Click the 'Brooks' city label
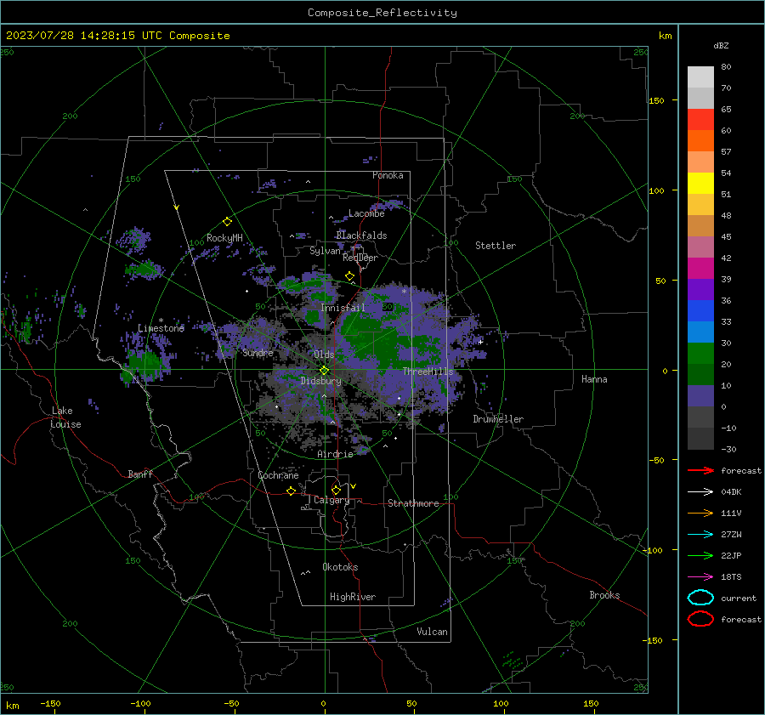765x715 pixels. click(604, 595)
